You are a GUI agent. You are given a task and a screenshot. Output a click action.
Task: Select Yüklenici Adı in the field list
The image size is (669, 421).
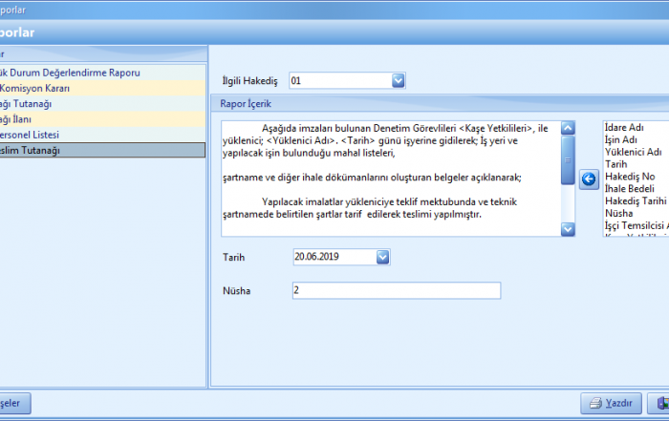[634, 152]
